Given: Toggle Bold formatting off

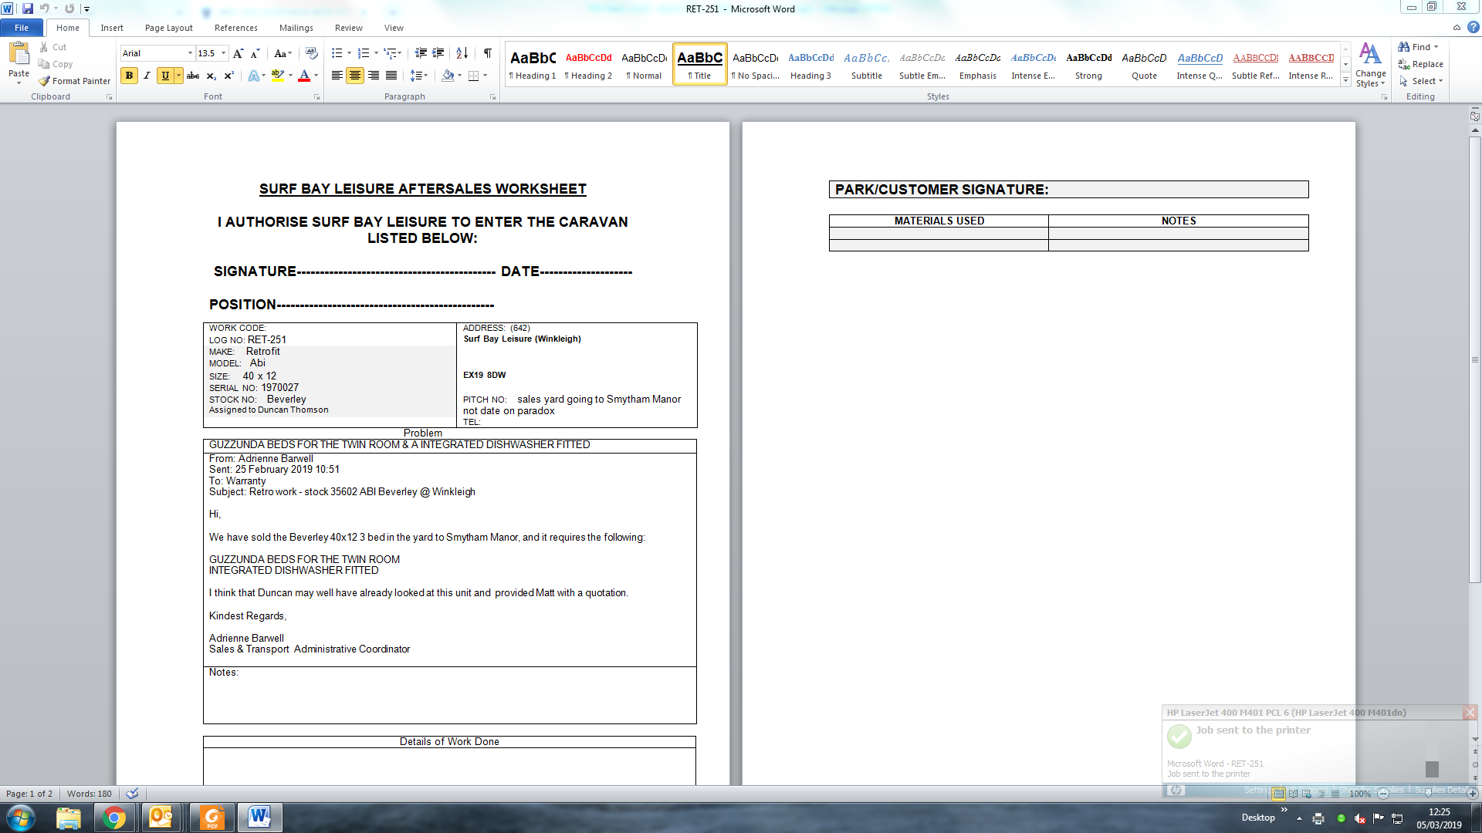Looking at the screenshot, I should (x=129, y=76).
